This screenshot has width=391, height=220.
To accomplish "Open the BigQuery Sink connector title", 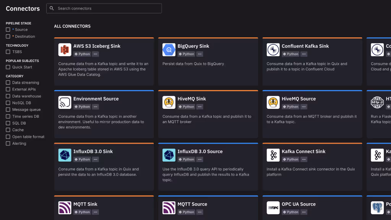I will [193, 46].
